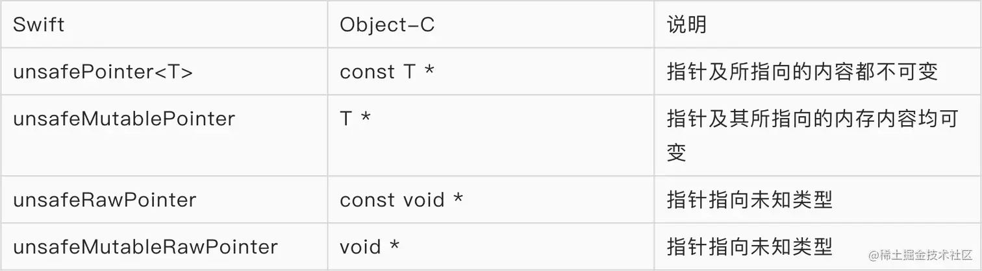Viewport: 982px width, 271px height.
Task: Click the word void in const void *
Action: pyautogui.click(x=423, y=200)
